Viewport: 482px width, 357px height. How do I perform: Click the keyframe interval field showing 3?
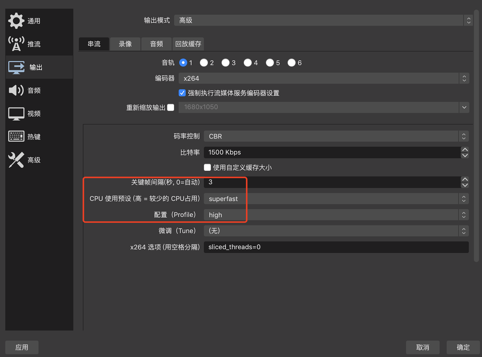pos(332,182)
